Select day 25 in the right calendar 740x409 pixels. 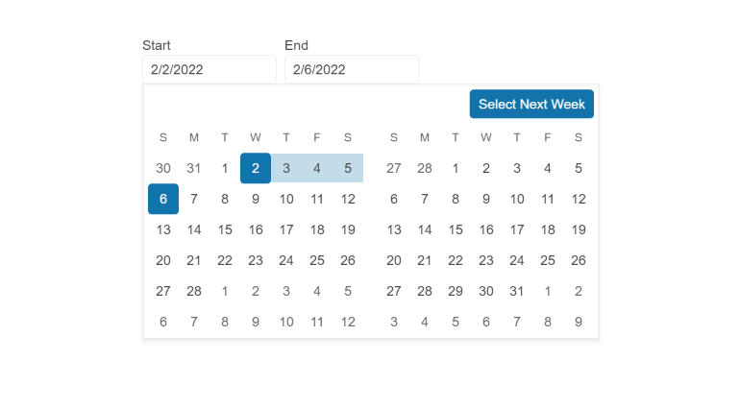pos(548,260)
